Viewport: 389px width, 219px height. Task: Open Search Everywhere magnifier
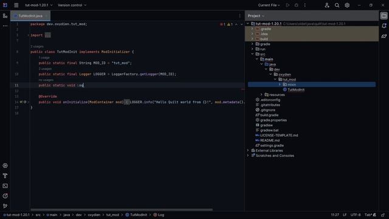tap(337, 5)
